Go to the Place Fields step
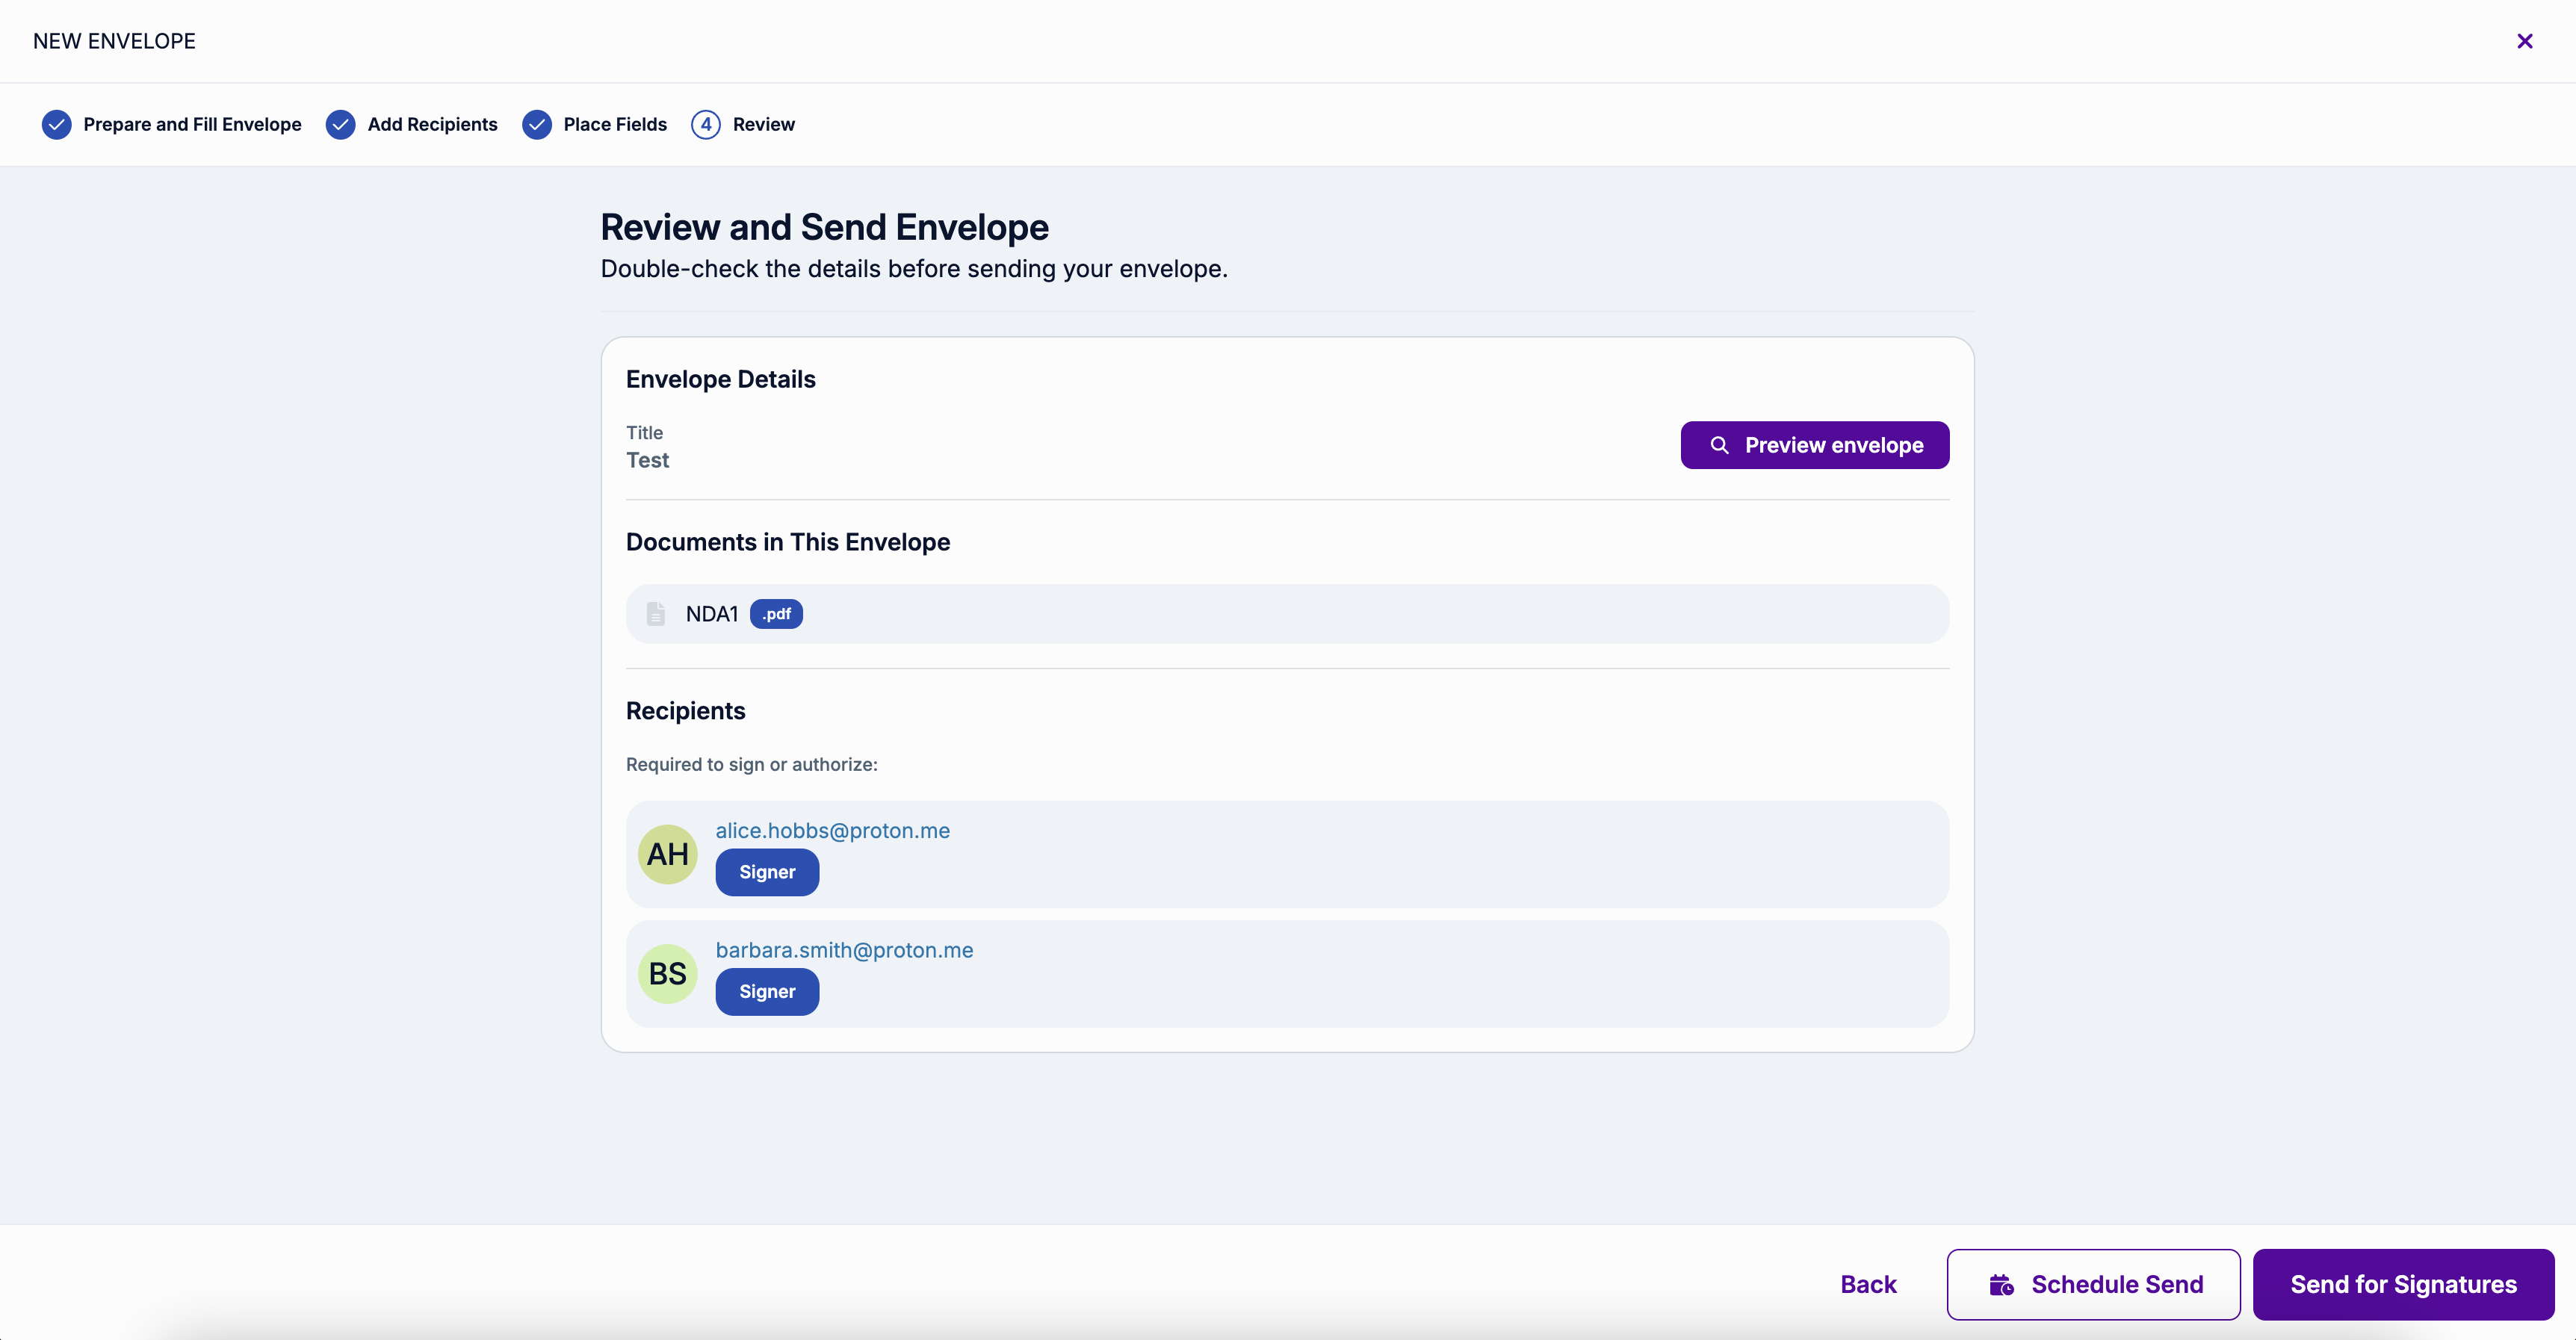 click(615, 124)
